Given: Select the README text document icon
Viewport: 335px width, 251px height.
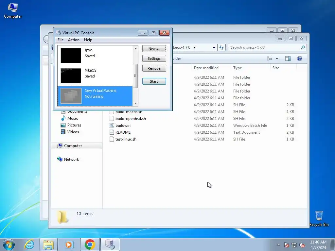Looking at the screenshot, I should pyautogui.click(x=112, y=132).
